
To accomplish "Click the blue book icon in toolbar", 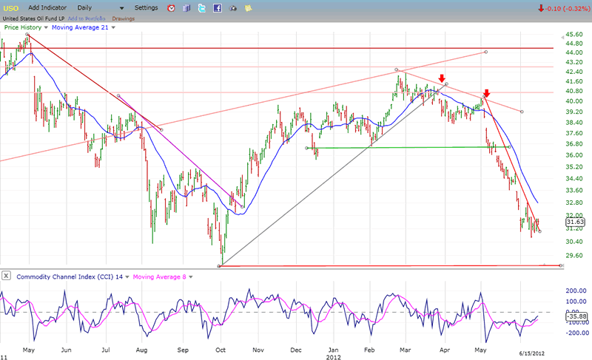I will coord(186,8).
